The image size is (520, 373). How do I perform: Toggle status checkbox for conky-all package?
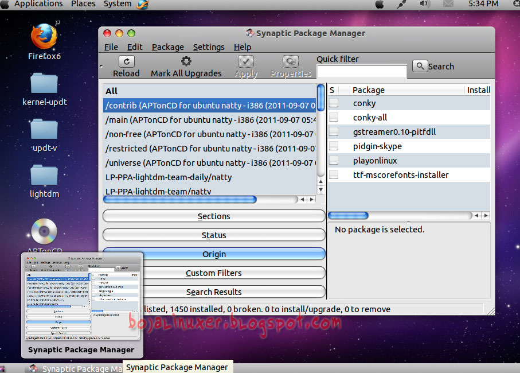(x=334, y=117)
